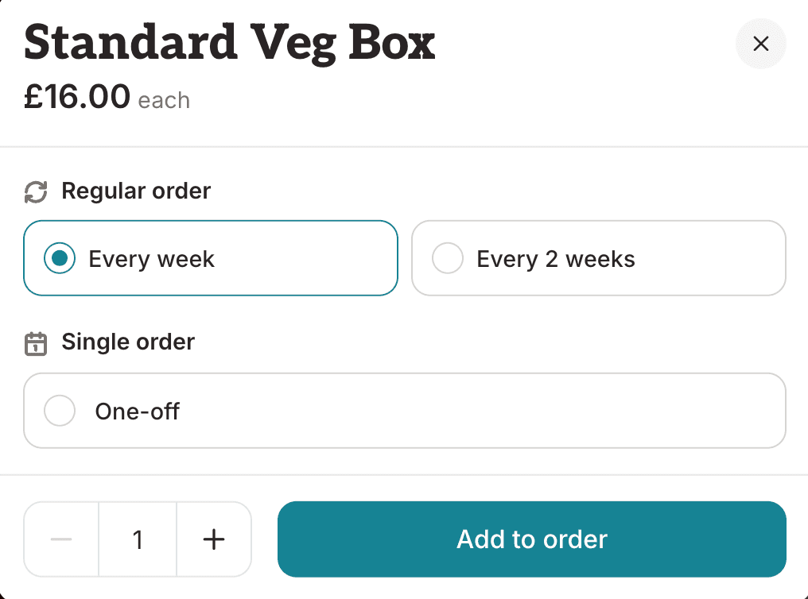Image resolution: width=808 pixels, height=599 pixels.
Task: Click the quantity field showing 1
Action: pyautogui.click(x=138, y=539)
